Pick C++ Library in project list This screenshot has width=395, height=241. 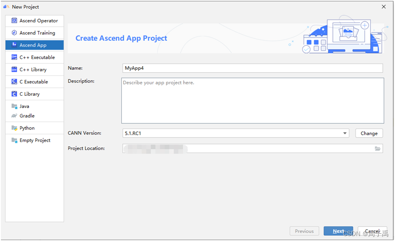(35, 69)
